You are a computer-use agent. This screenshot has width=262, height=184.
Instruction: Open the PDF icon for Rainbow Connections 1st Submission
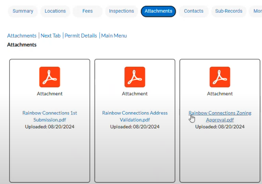tap(50, 77)
